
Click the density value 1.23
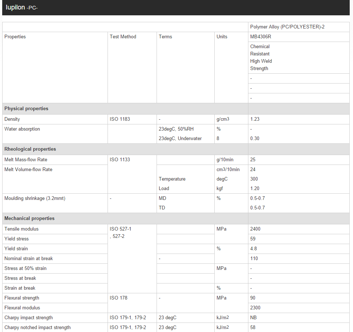(x=255, y=119)
